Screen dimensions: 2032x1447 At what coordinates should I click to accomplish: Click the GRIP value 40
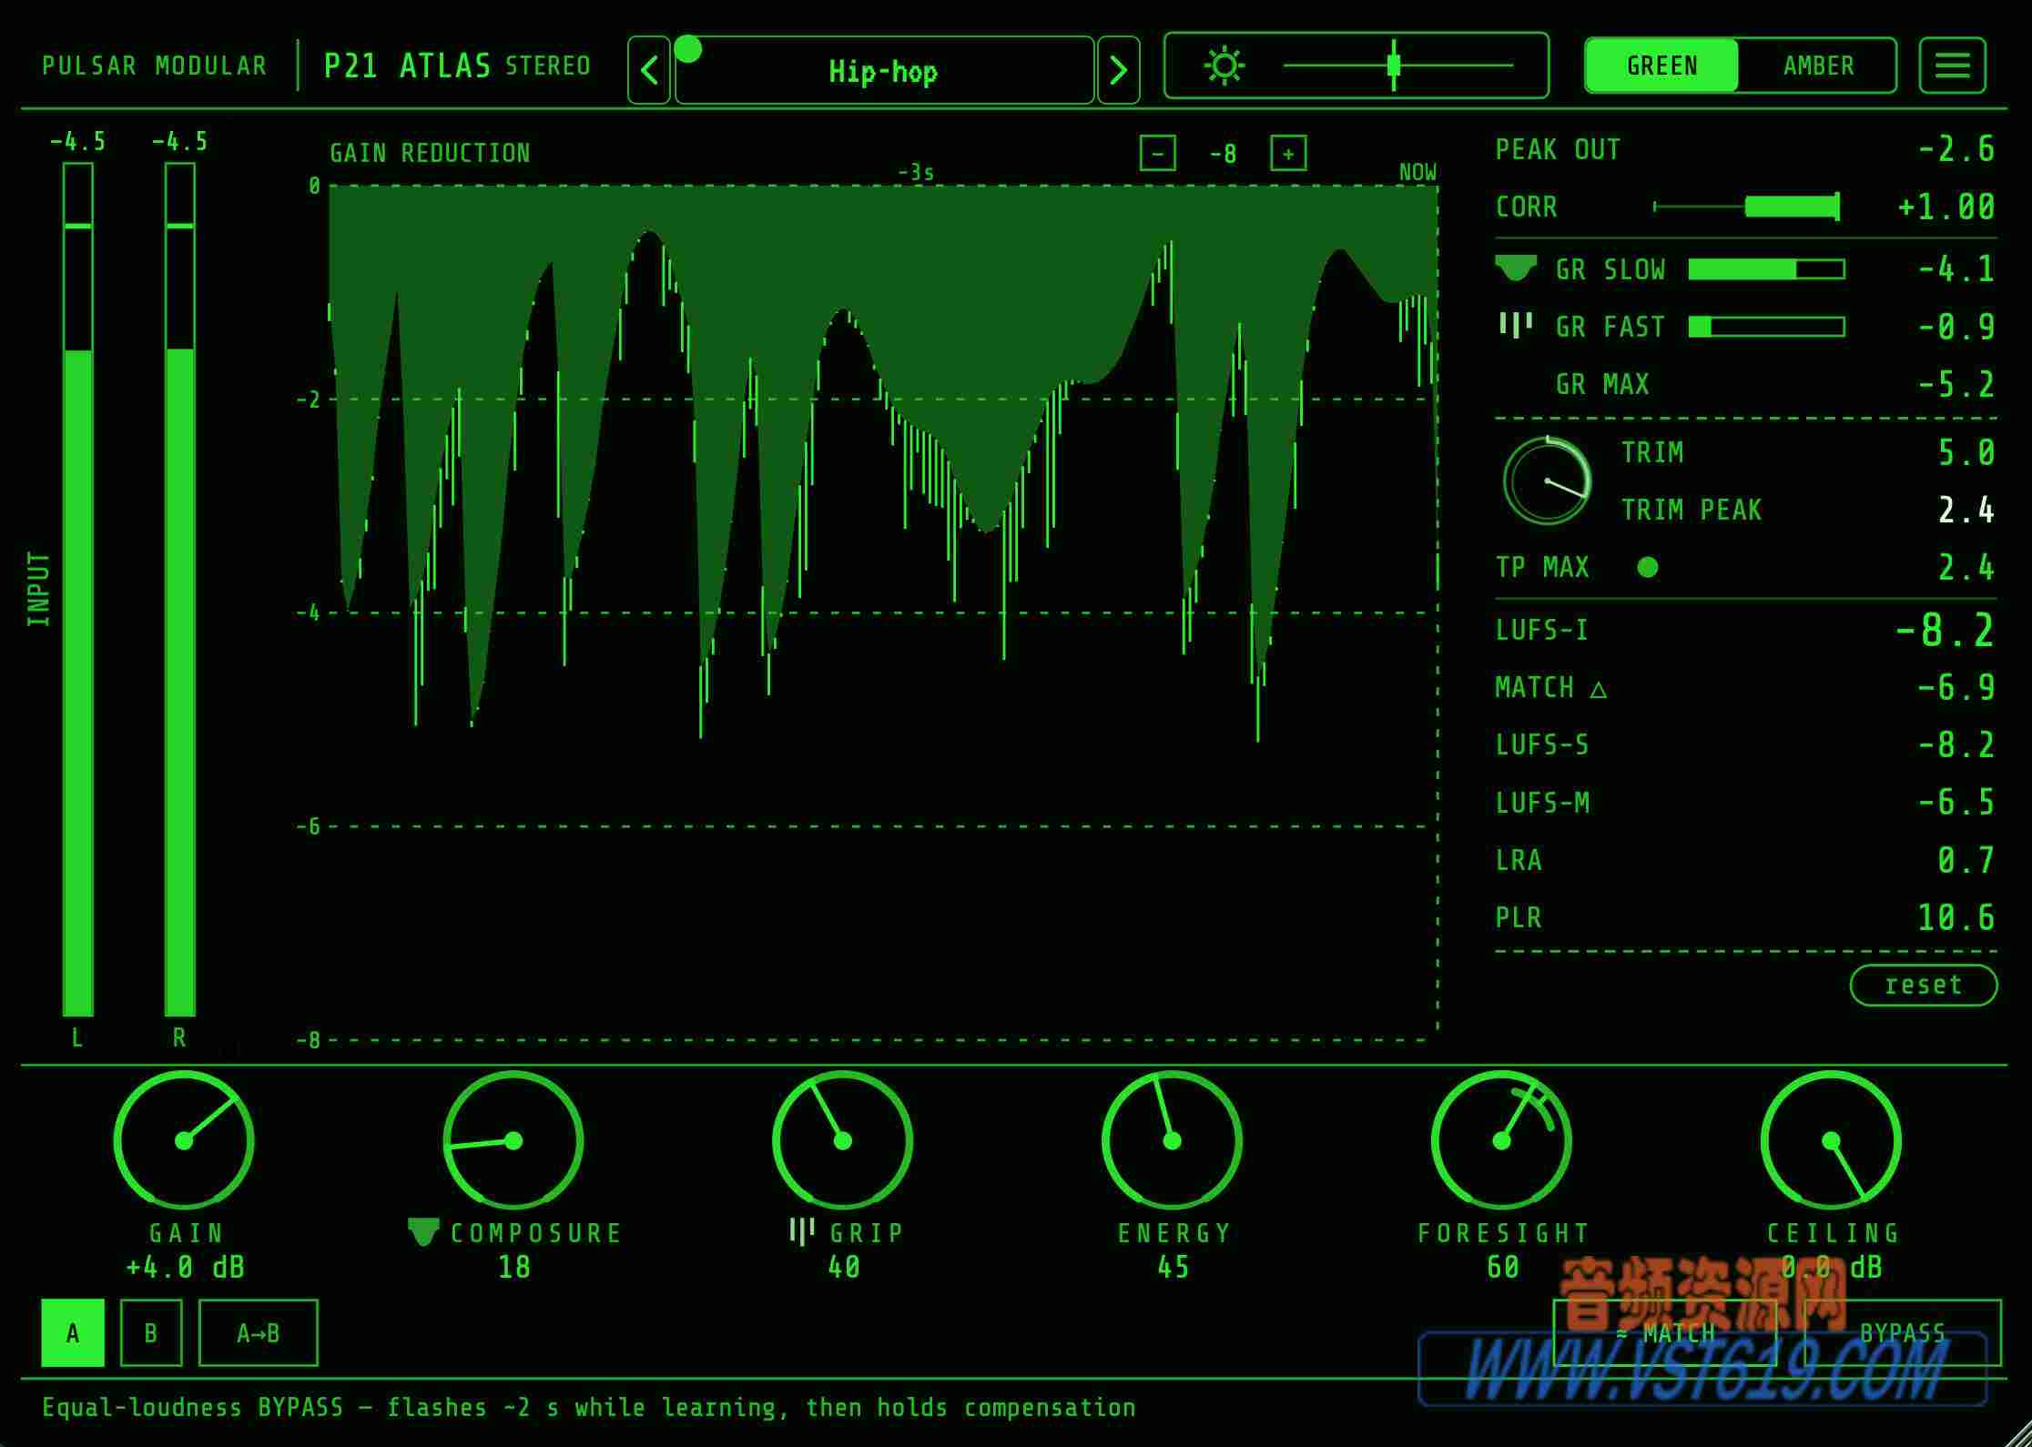click(844, 1267)
